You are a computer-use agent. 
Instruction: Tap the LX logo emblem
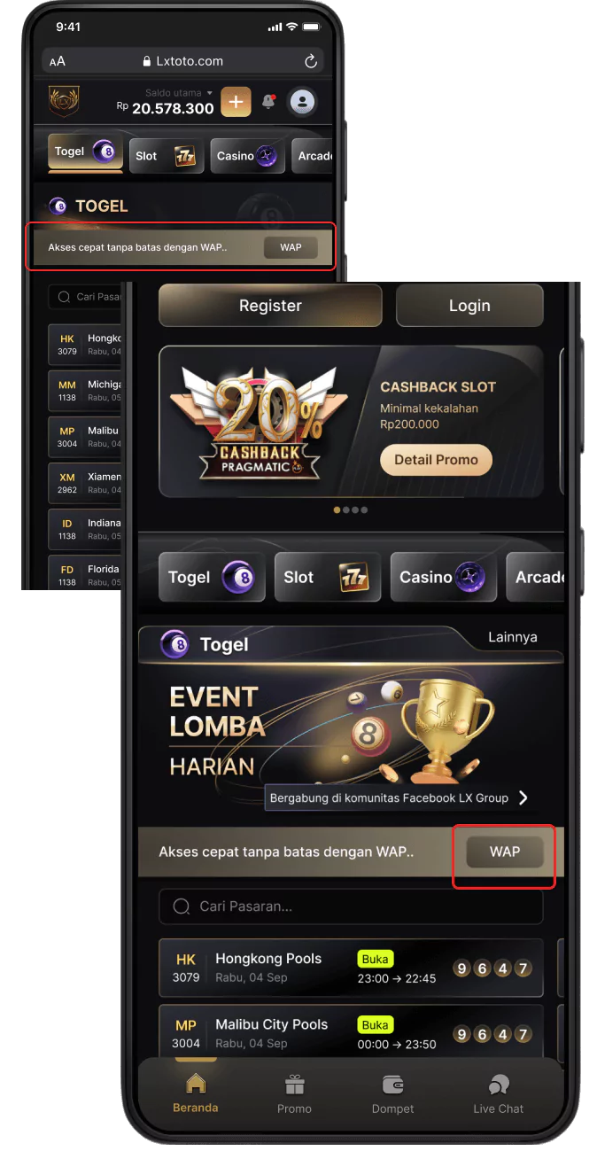pos(64,101)
